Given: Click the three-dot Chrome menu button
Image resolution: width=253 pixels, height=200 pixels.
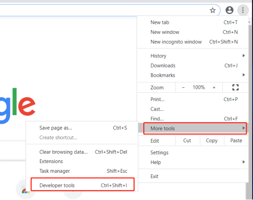Looking at the screenshot, I should pos(243,10).
